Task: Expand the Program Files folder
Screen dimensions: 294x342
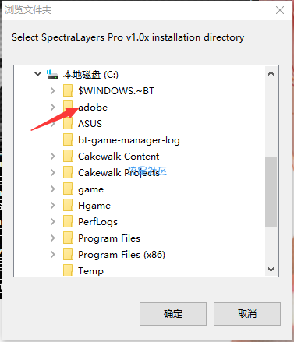Action: point(53,238)
